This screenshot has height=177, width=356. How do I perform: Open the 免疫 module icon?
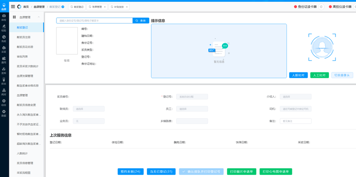tap(4, 39)
